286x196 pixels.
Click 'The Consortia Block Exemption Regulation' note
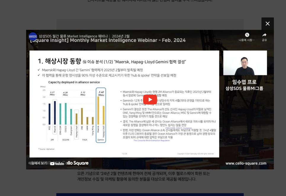click(x=152, y=141)
